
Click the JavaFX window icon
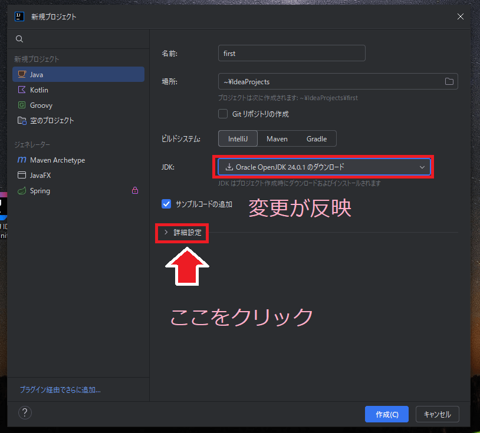pos(22,175)
